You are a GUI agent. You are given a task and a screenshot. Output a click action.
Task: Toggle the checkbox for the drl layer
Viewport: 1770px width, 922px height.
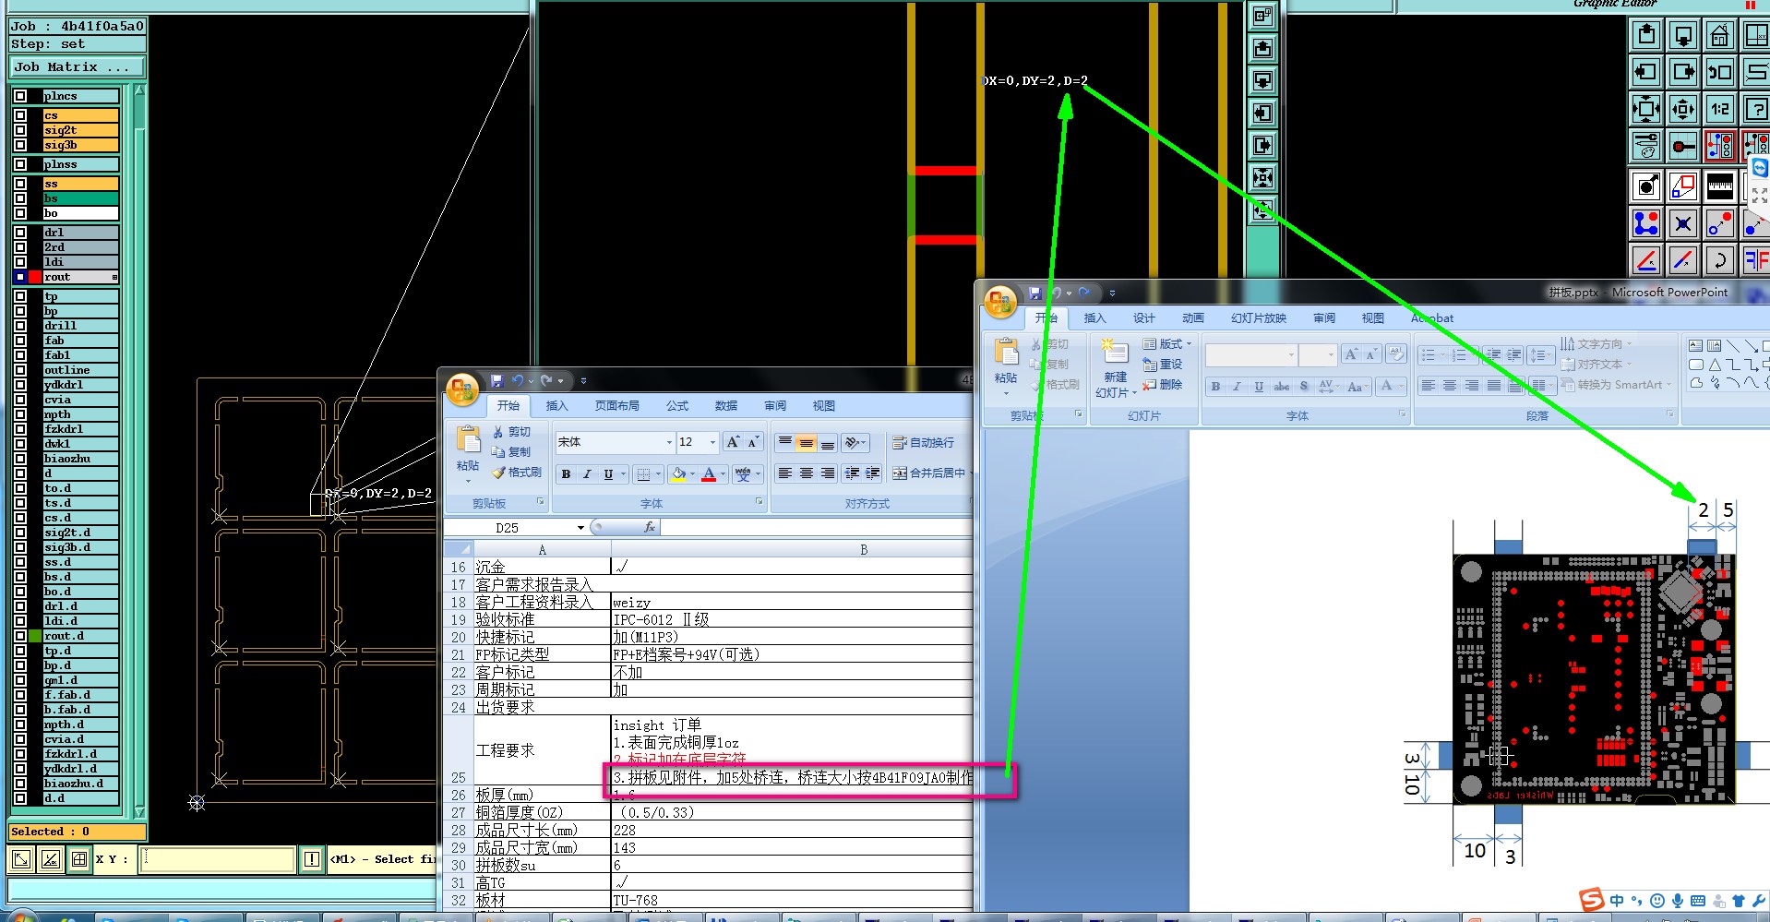[x=20, y=233]
